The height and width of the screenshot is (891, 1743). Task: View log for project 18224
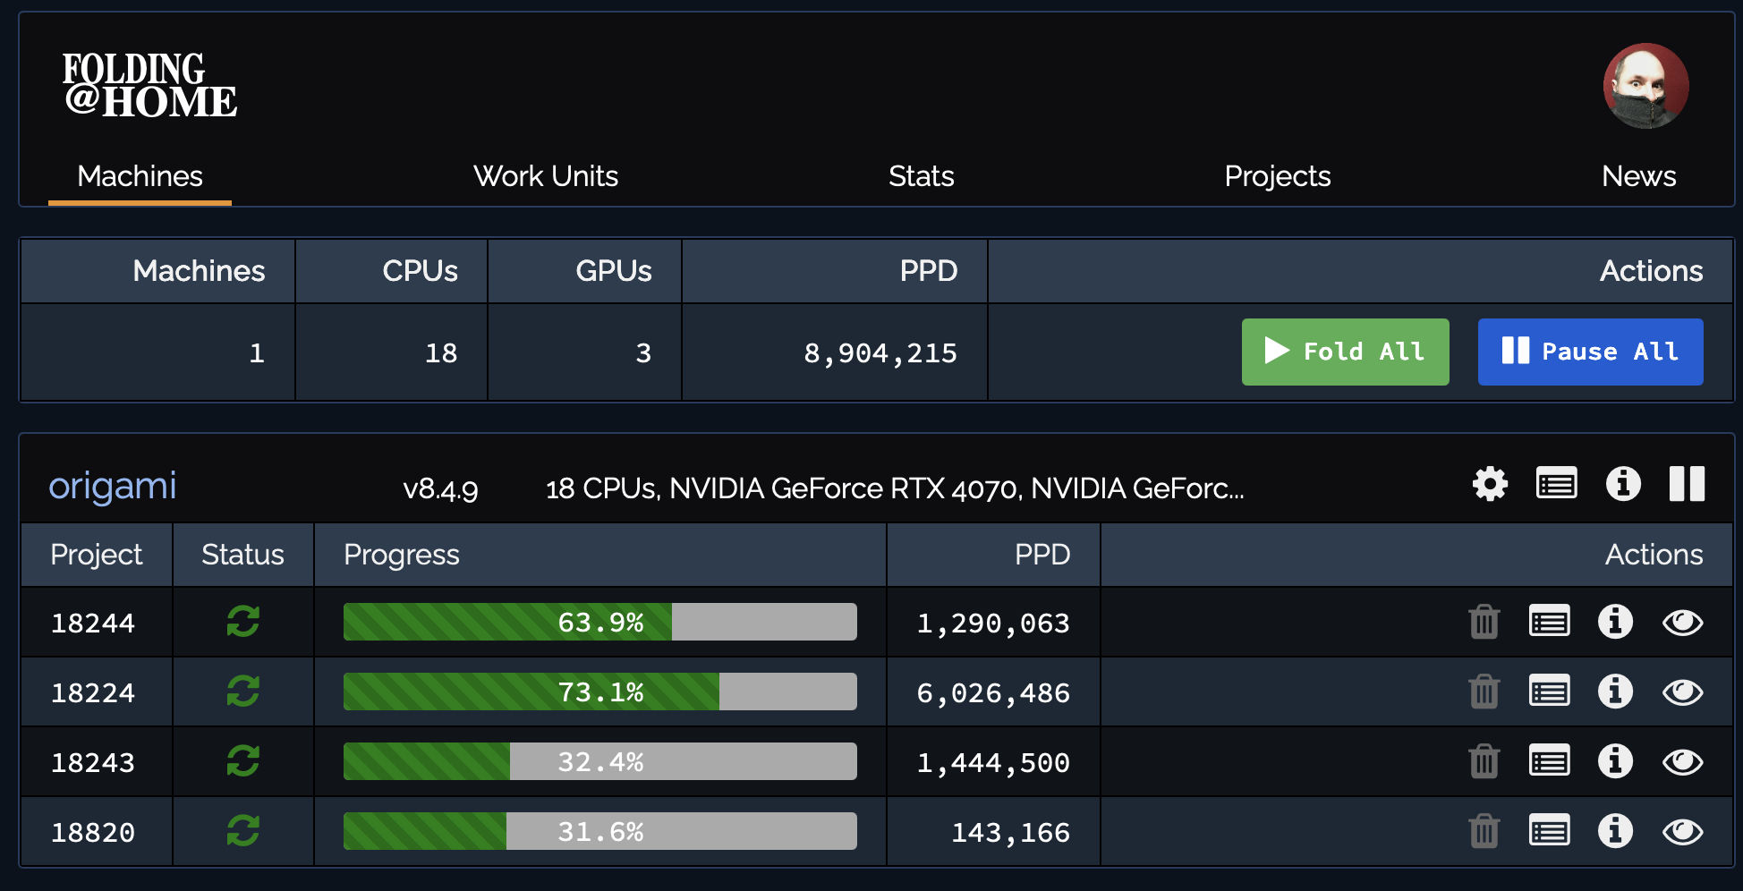[1549, 692]
